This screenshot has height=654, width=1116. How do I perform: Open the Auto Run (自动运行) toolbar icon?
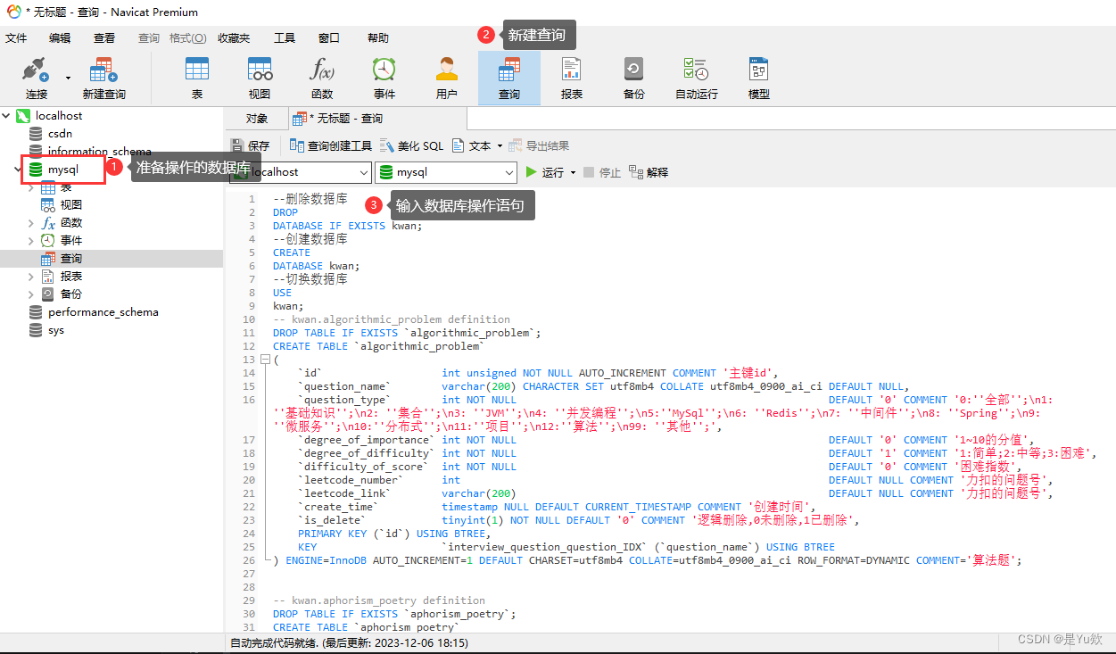(697, 79)
